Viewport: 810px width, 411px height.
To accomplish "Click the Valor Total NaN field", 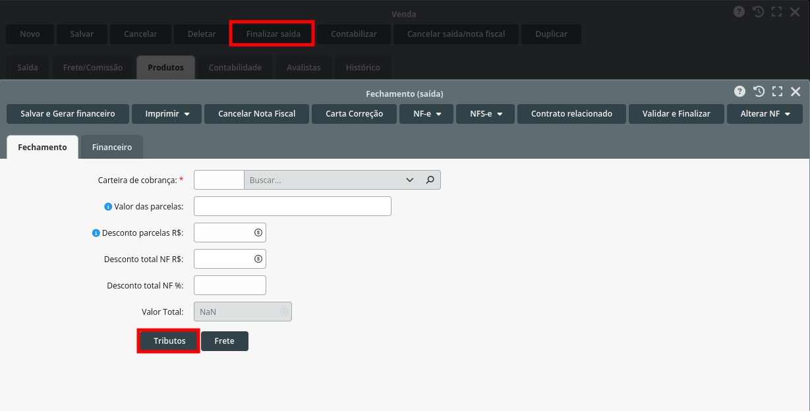I will [x=243, y=312].
